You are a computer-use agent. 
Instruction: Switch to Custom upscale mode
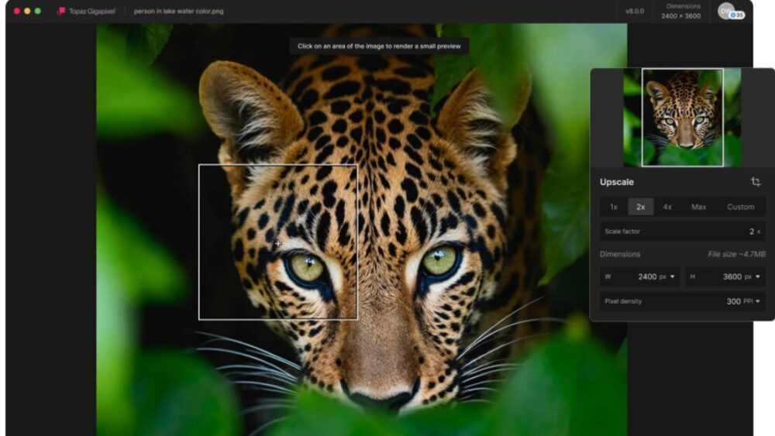point(740,207)
